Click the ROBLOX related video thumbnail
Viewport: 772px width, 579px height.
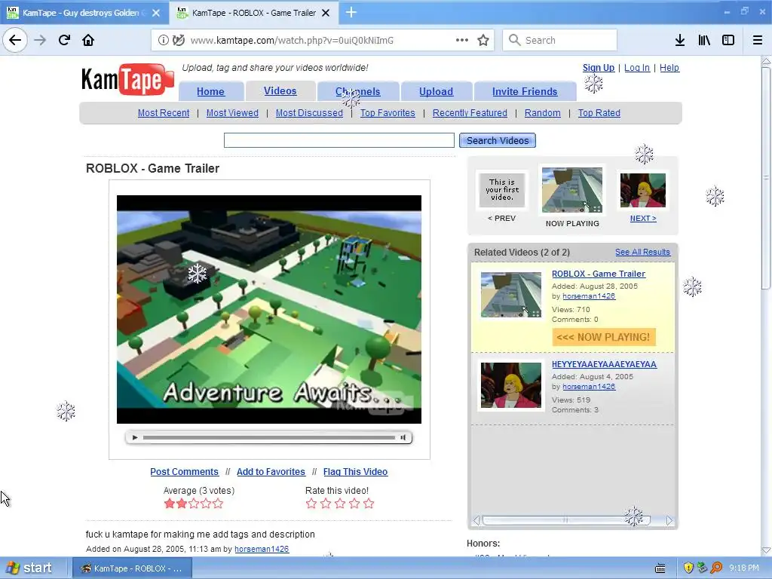[x=511, y=295]
